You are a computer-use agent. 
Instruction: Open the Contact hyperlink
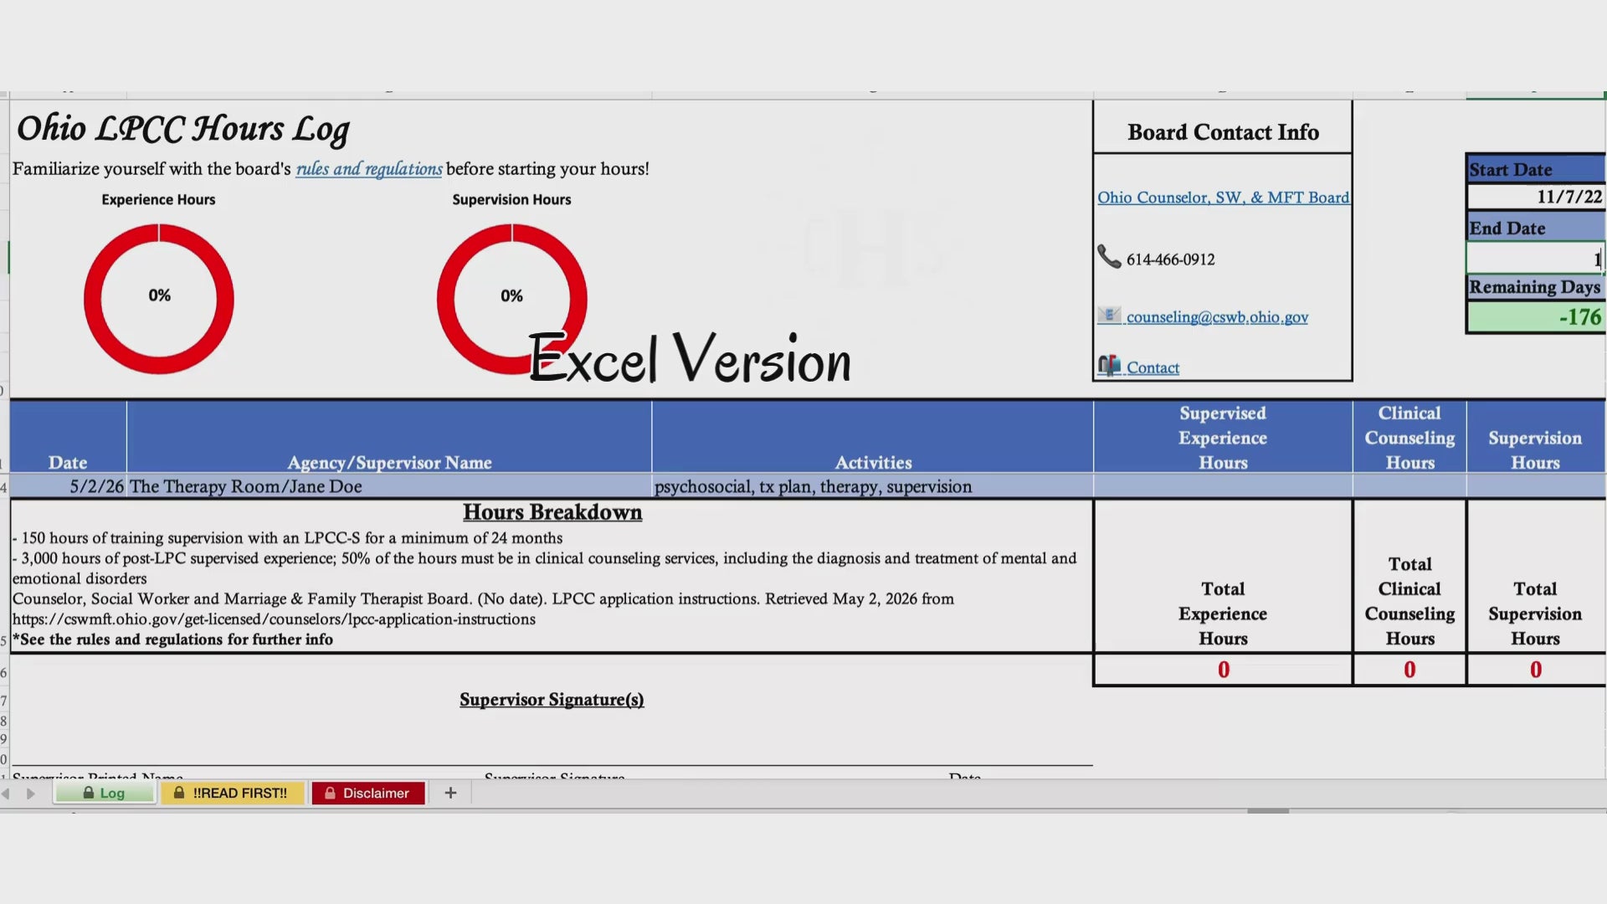tap(1153, 367)
